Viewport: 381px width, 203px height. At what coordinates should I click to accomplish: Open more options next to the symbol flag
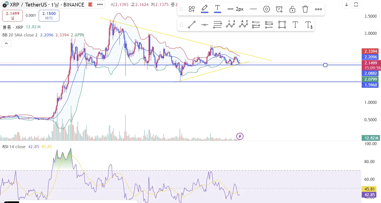100,5
